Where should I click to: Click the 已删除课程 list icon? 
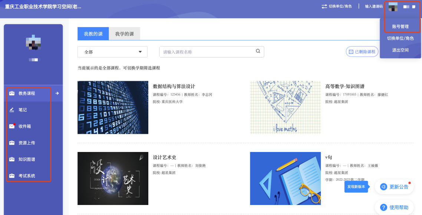click(x=351, y=52)
